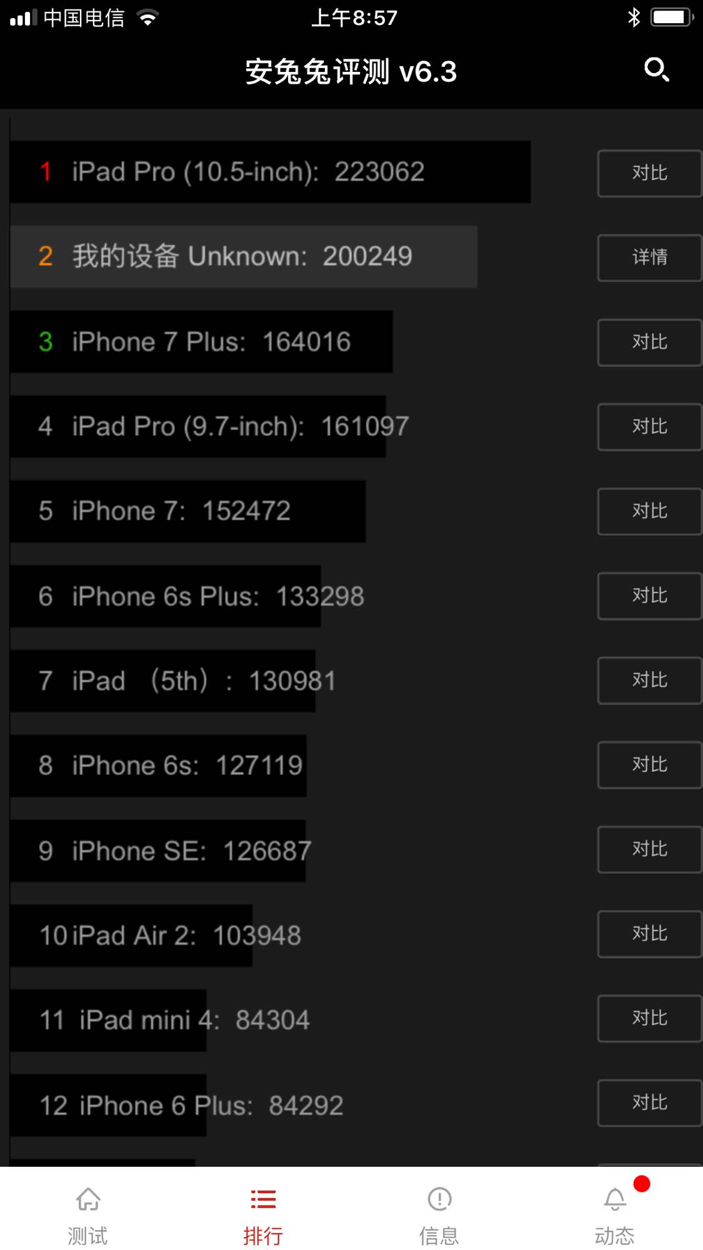Tap the 动态 bell icon
This screenshot has width=703, height=1250.
click(x=615, y=1199)
